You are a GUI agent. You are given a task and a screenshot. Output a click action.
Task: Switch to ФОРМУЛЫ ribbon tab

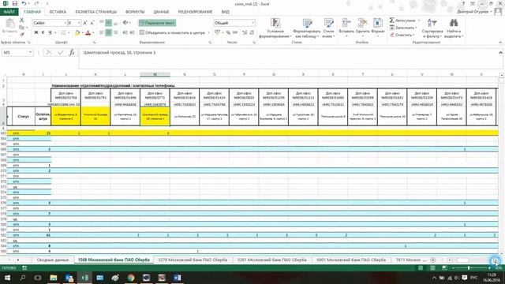[135, 12]
